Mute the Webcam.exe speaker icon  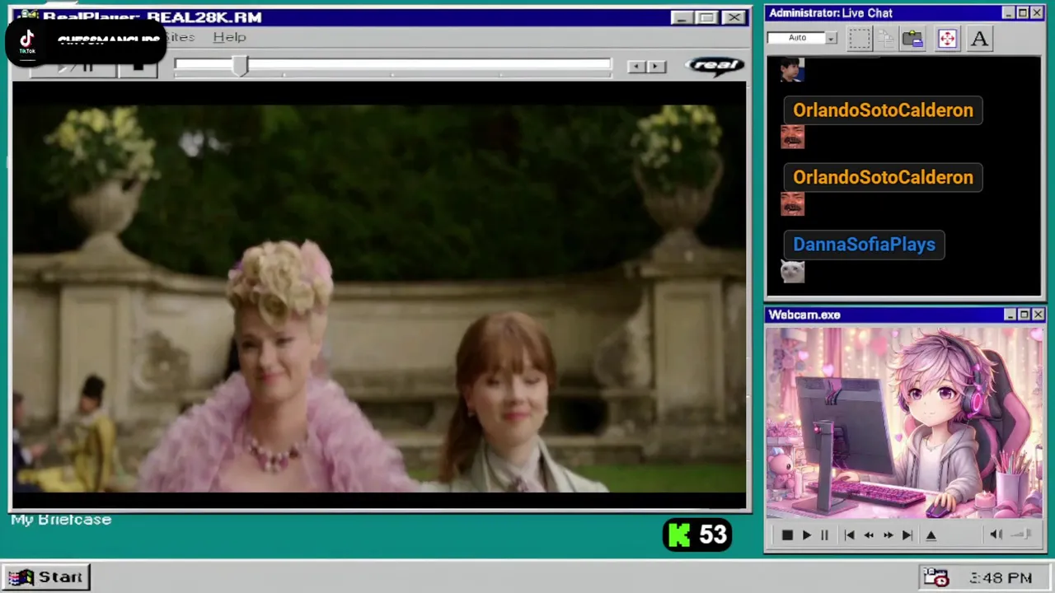click(x=996, y=535)
